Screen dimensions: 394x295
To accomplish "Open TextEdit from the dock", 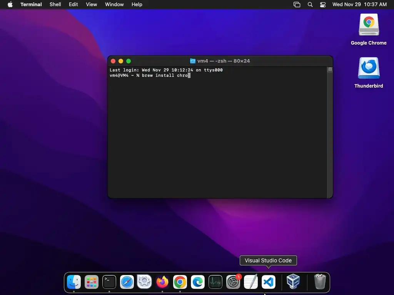I will click(x=251, y=282).
